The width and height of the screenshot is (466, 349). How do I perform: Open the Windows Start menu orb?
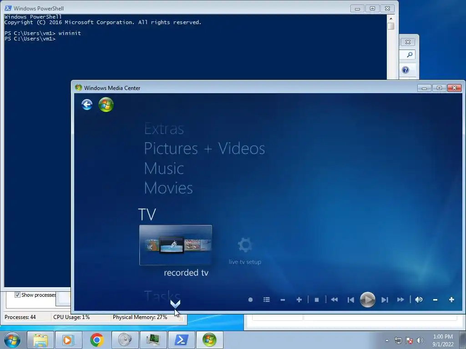(x=12, y=340)
